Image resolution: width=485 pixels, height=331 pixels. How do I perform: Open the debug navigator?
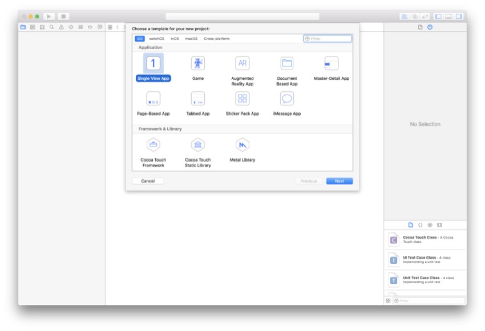pyautogui.click(x=80, y=27)
